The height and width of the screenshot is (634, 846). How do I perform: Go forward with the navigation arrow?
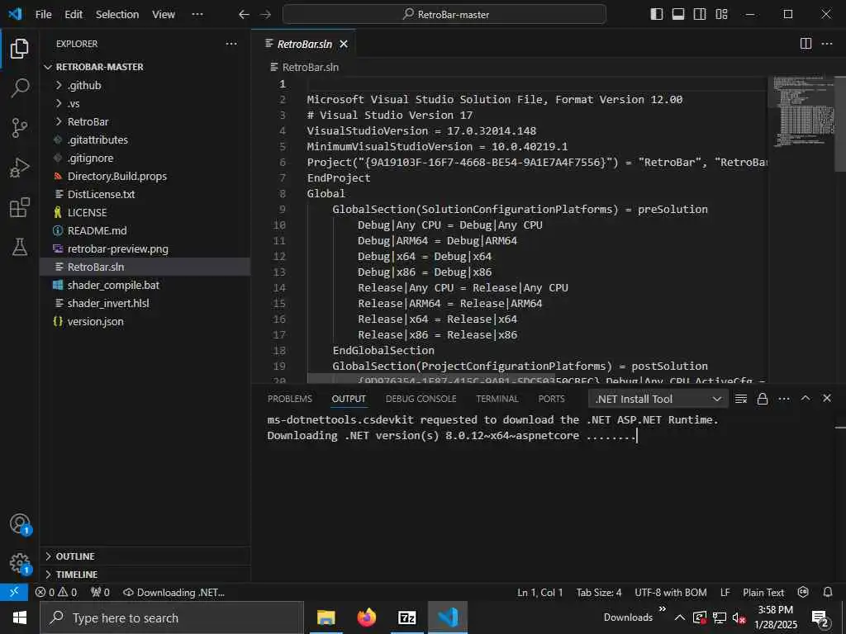[265, 15]
